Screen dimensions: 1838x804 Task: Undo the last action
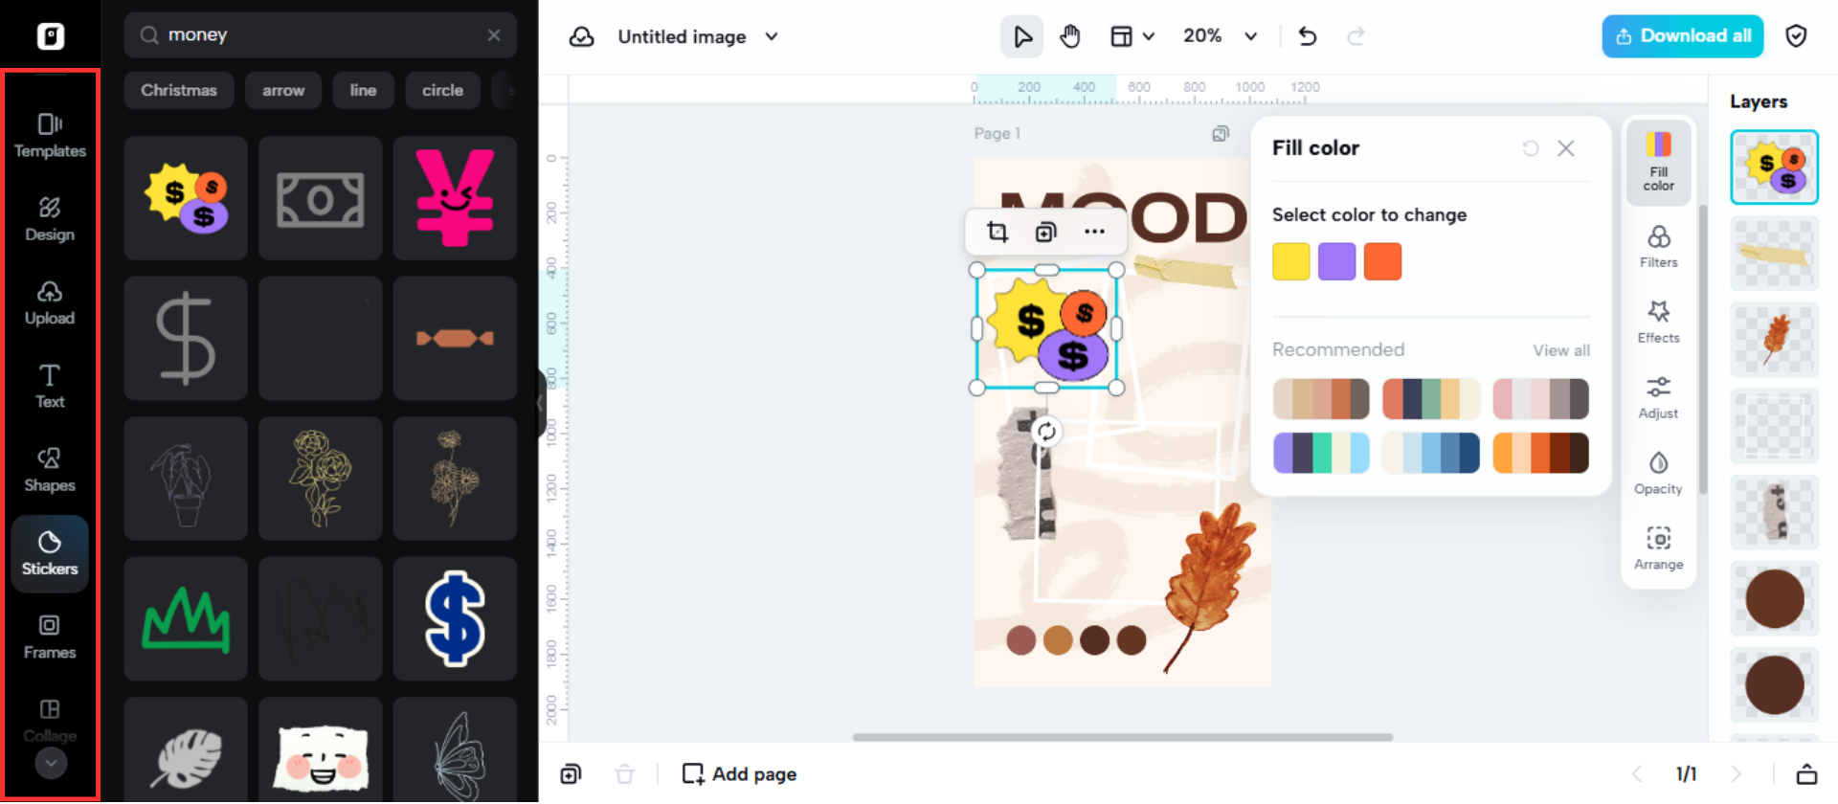(x=1308, y=36)
